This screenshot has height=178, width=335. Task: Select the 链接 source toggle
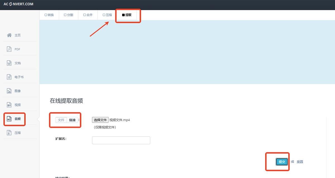pyautogui.click(x=72, y=120)
